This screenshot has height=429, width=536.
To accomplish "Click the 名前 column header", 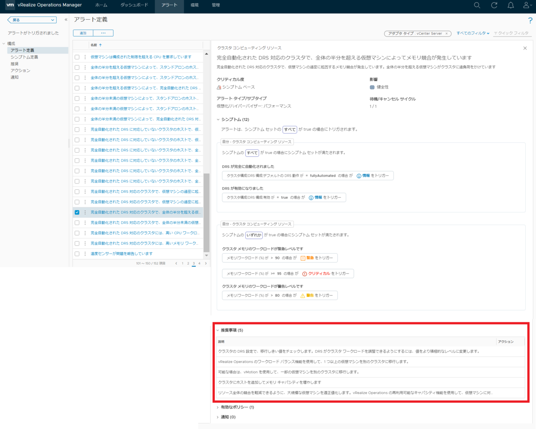I will (93, 45).
